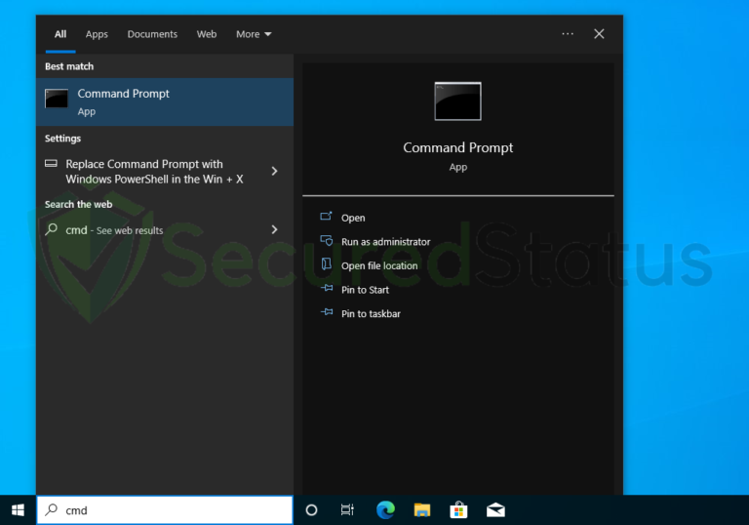Expand arrow for cmd web results
This screenshot has height=525, width=749.
coord(274,229)
